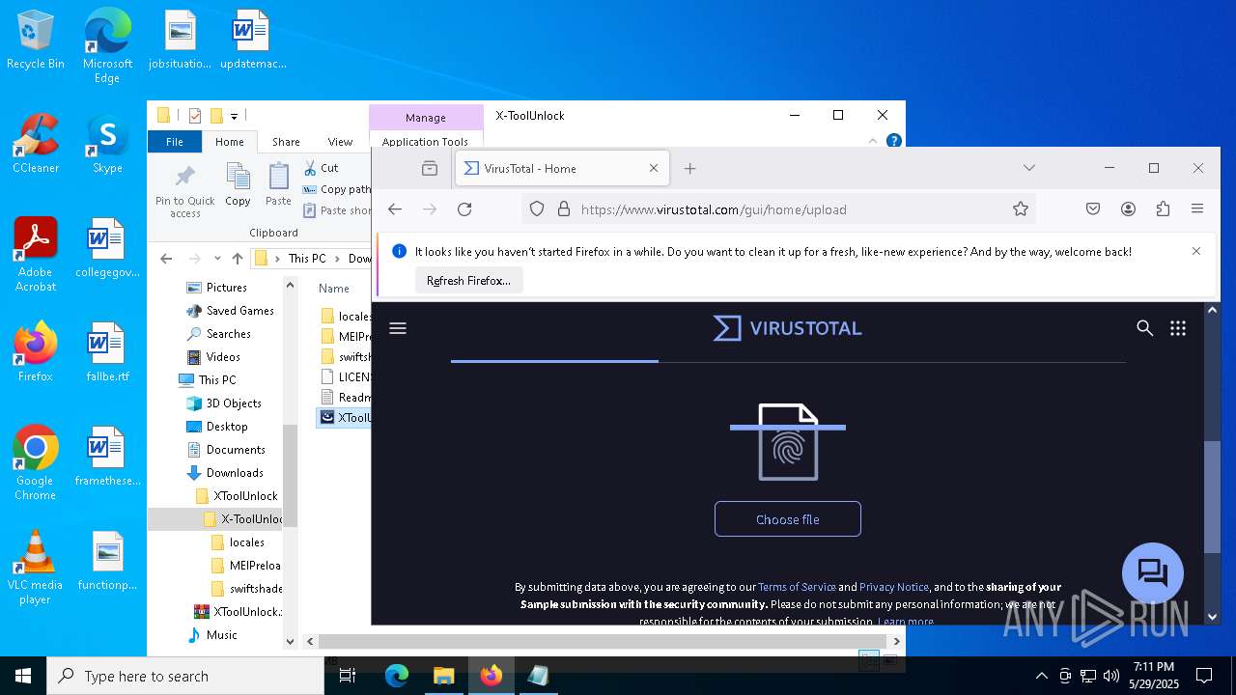Viewport: 1236px width, 695px height.
Task: Click Cut in Explorer ribbon
Action: click(x=321, y=168)
